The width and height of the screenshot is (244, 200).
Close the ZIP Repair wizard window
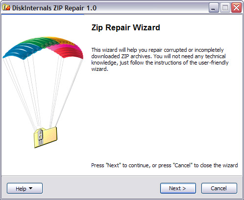pyautogui.click(x=236, y=8)
